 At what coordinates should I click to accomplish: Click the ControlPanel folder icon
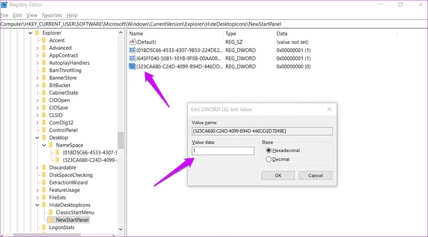tap(44, 130)
